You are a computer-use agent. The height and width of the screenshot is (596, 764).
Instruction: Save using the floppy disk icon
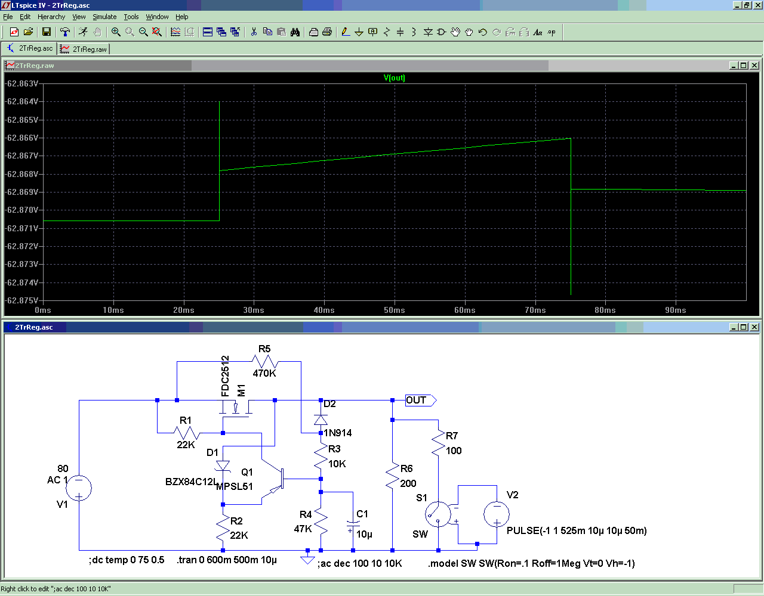pyautogui.click(x=47, y=32)
